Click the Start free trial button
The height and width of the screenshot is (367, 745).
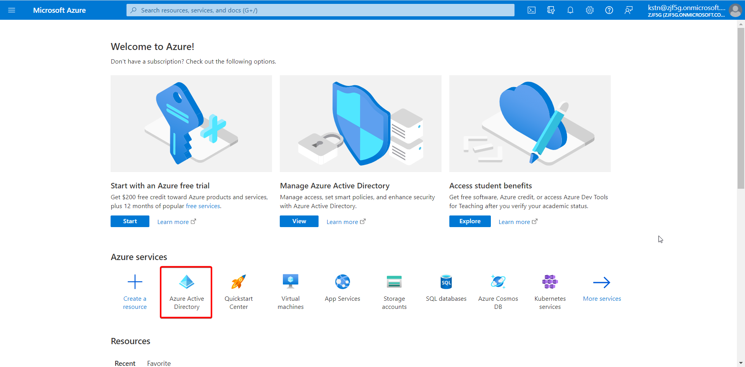click(x=130, y=221)
